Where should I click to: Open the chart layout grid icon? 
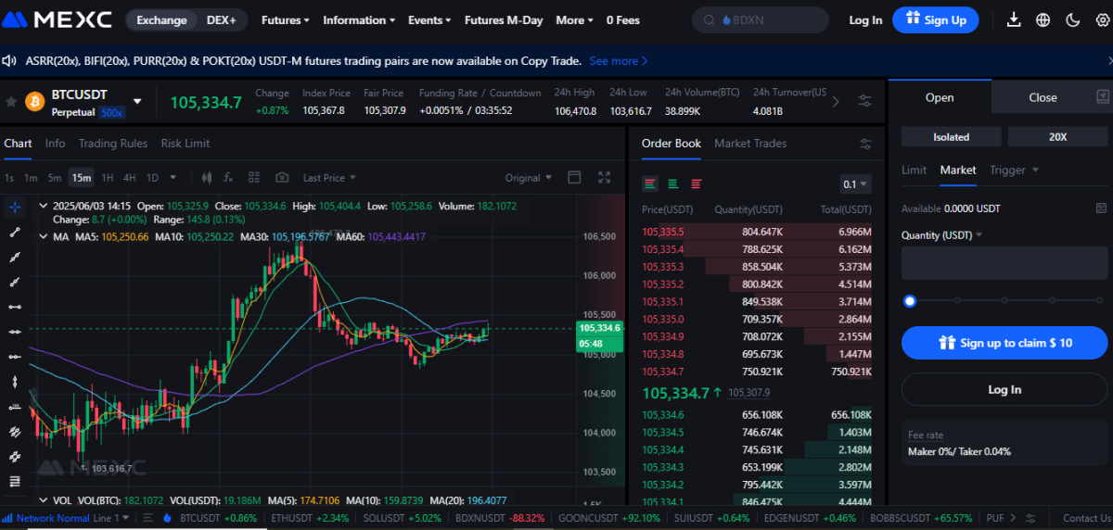click(x=255, y=177)
